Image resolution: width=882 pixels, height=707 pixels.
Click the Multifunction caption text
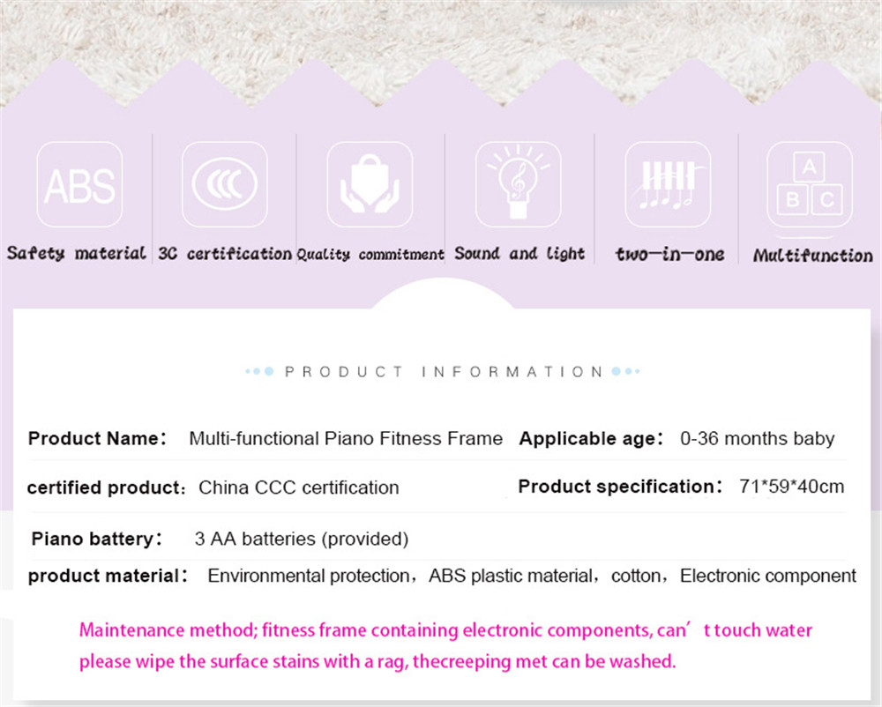coord(813,255)
